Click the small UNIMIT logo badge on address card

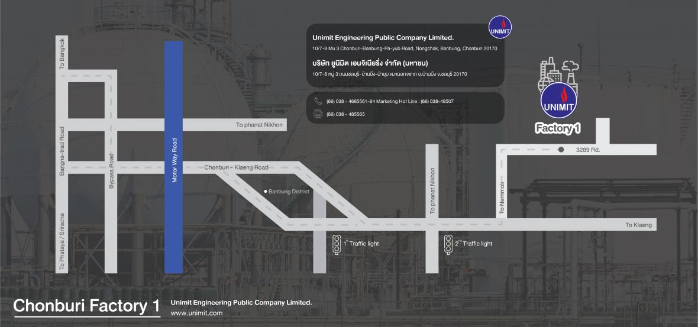[500, 27]
